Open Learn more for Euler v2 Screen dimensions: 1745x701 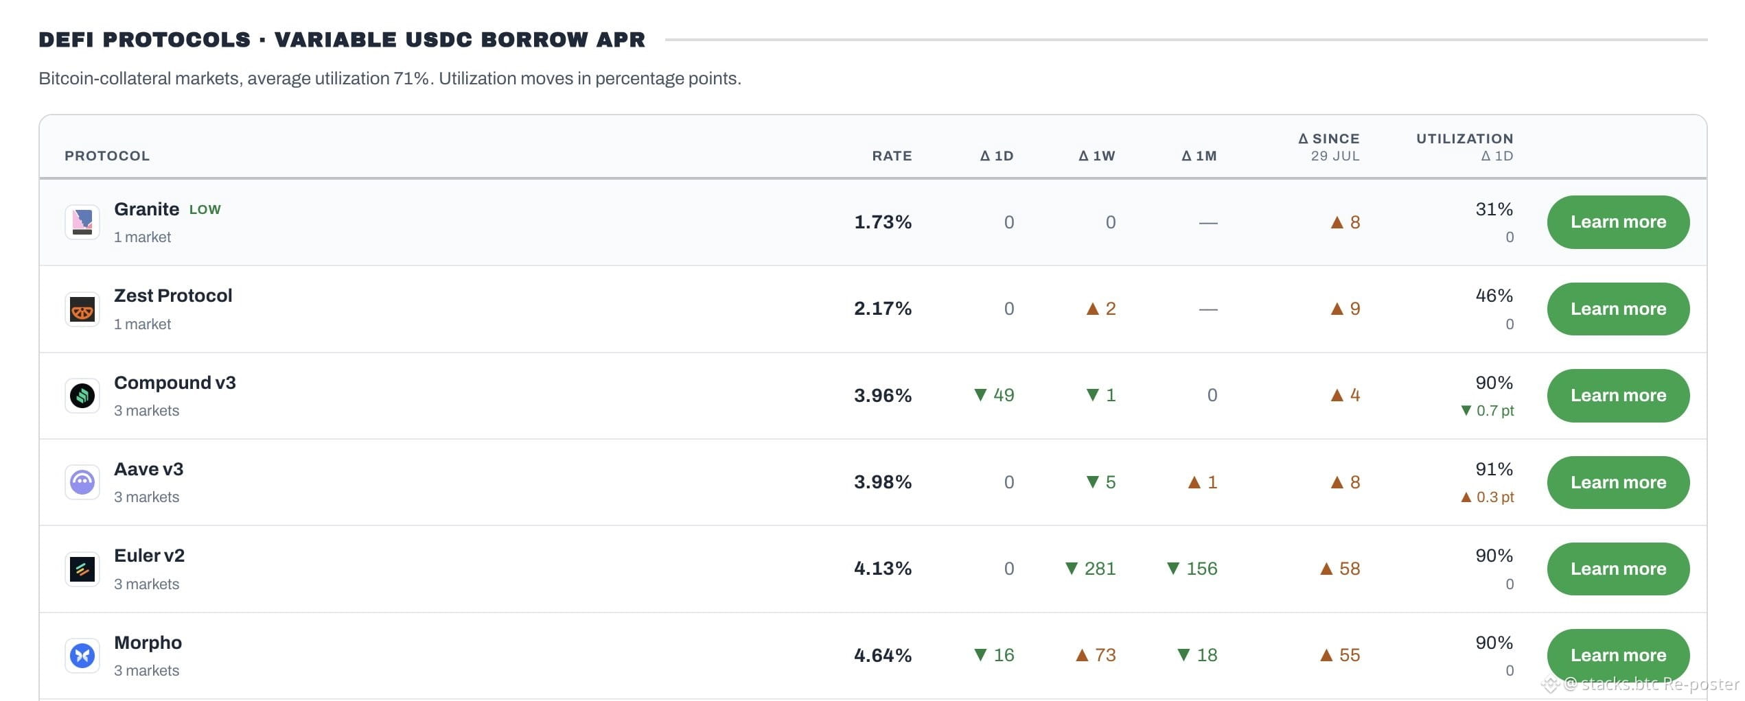coord(1618,569)
